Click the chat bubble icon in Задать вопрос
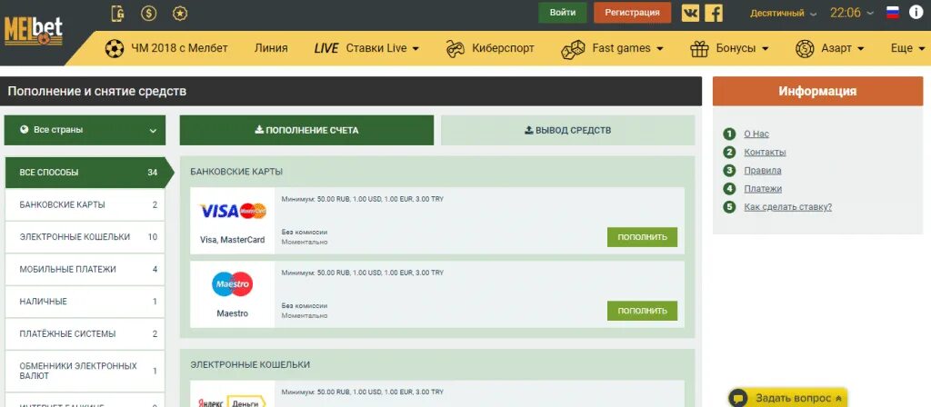The width and height of the screenshot is (931, 407). (738, 398)
